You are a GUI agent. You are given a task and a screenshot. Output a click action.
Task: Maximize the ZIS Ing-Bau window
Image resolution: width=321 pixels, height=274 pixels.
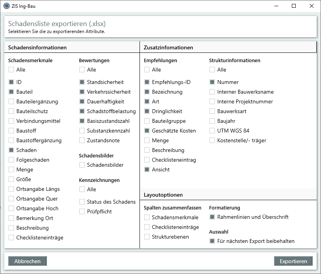point(294,6)
